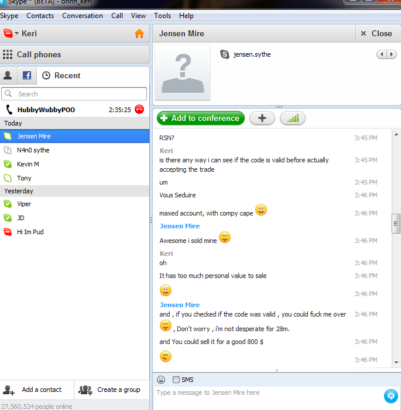Click Kevin M's online status icon
This screenshot has width=401, height=410.
point(8,164)
